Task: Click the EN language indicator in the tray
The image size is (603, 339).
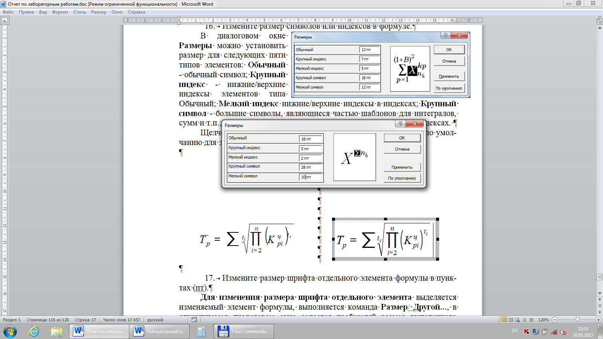Action: click(x=515, y=331)
